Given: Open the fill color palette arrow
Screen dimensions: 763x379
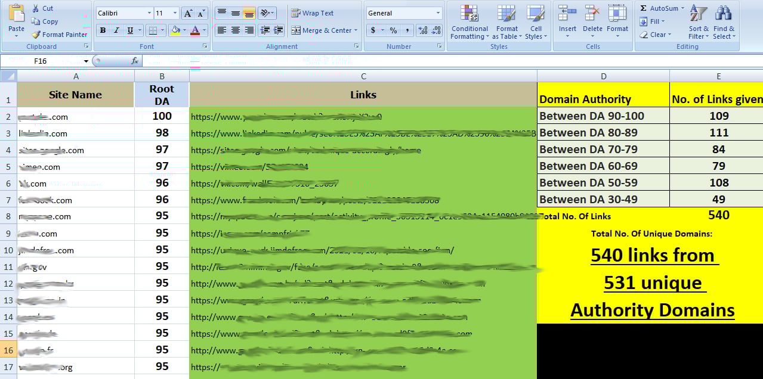Looking at the screenshot, I should 186,30.
